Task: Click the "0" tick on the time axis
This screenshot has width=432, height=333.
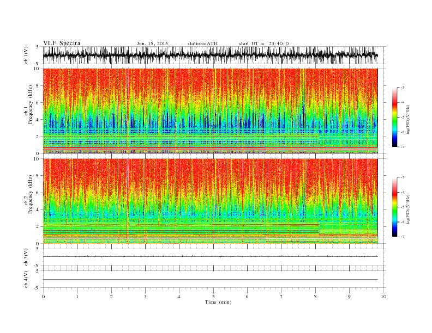Action: [43, 297]
